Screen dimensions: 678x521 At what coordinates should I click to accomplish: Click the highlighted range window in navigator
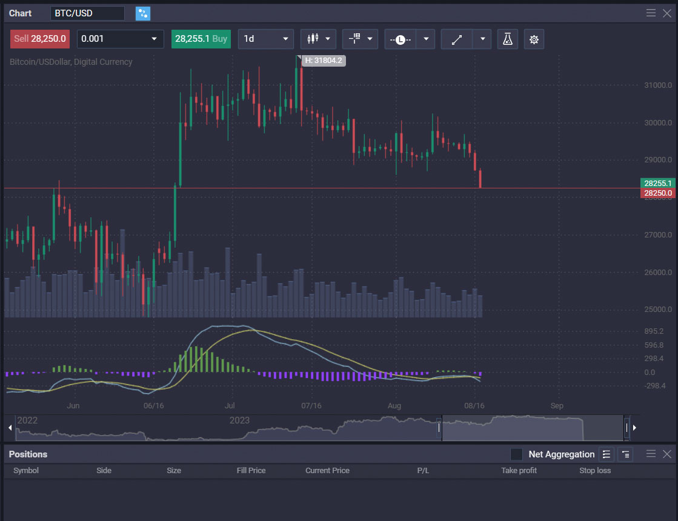(x=533, y=428)
